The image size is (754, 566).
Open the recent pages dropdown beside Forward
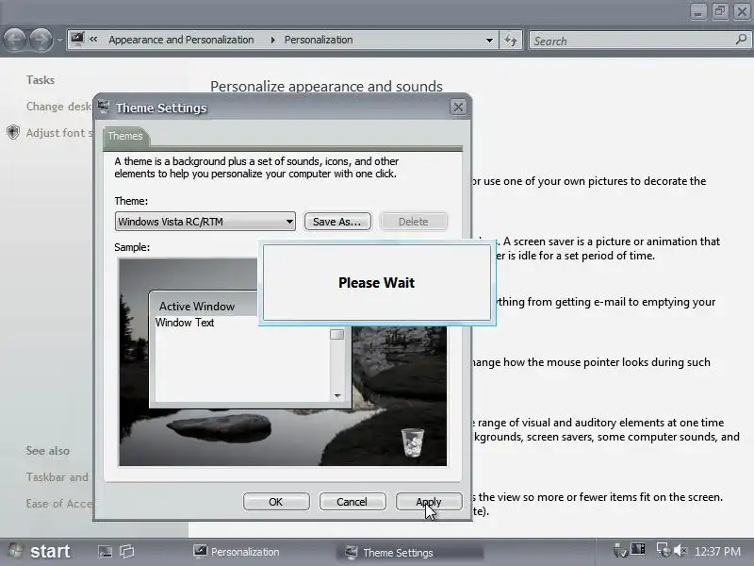[x=59, y=41]
